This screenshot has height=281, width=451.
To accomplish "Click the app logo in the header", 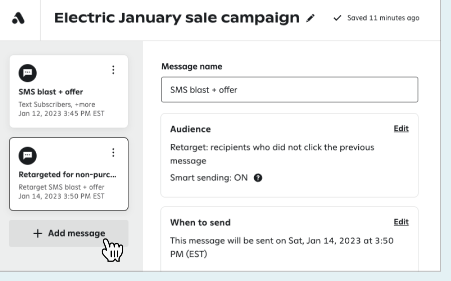I will pyautogui.click(x=19, y=18).
